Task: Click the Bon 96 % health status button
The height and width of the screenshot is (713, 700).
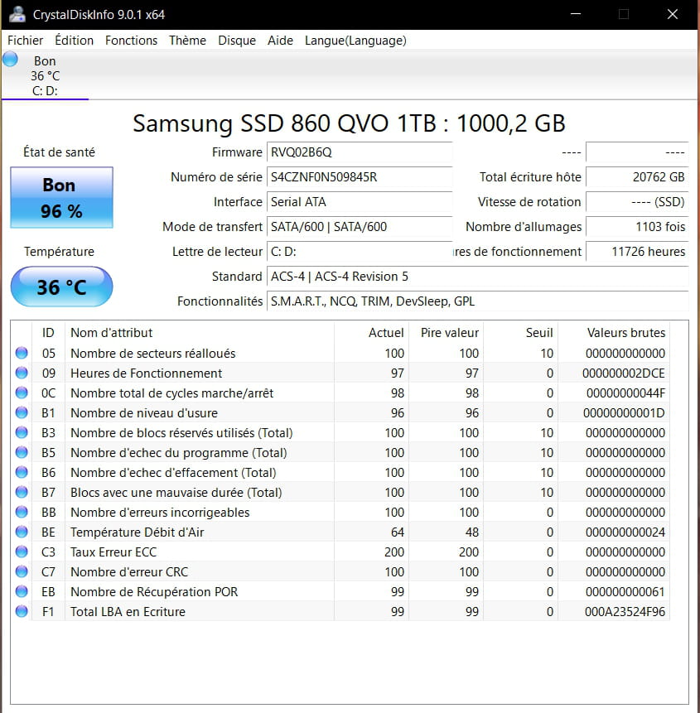Action: click(x=61, y=197)
